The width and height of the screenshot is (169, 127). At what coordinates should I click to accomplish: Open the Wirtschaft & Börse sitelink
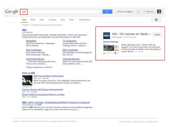click(x=35, y=59)
